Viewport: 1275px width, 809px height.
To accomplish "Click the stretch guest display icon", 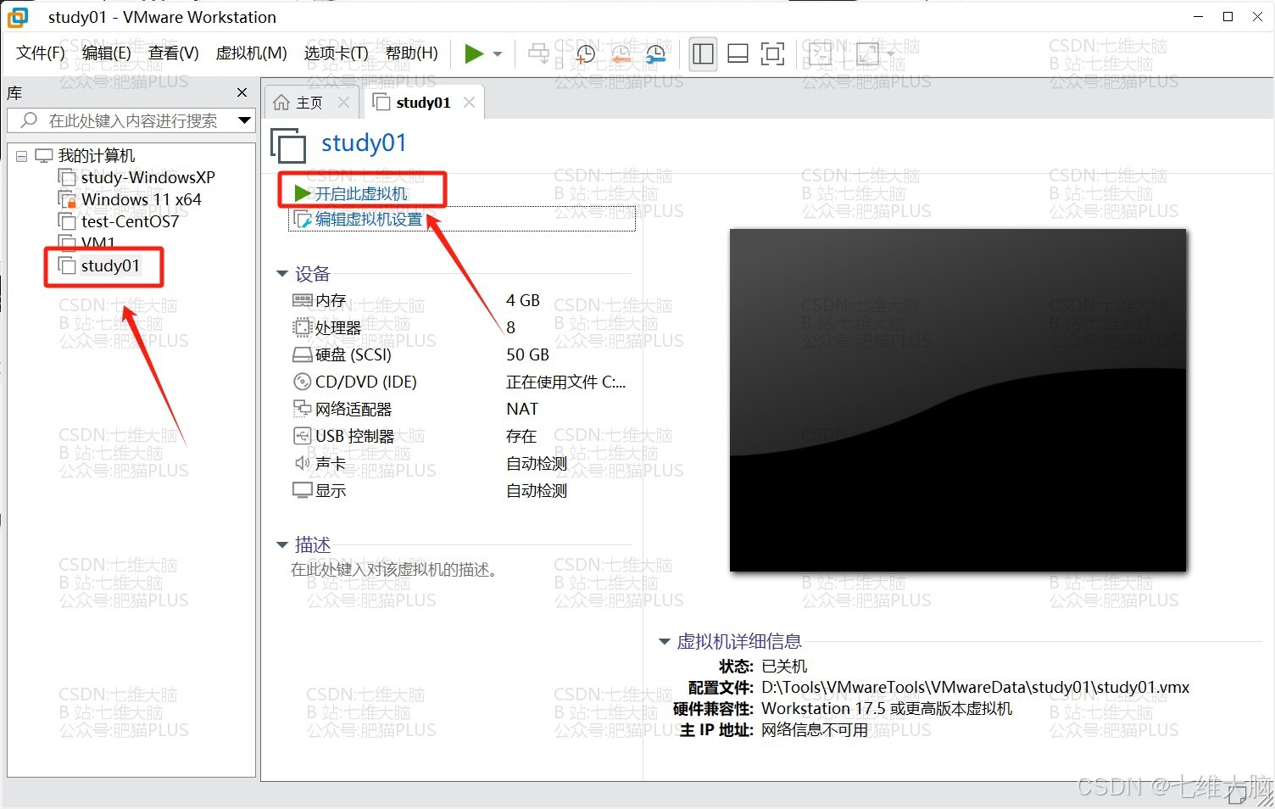I will click(x=867, y=54).
